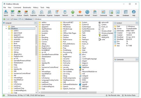Open the Command menu

(x=17, y=8)
